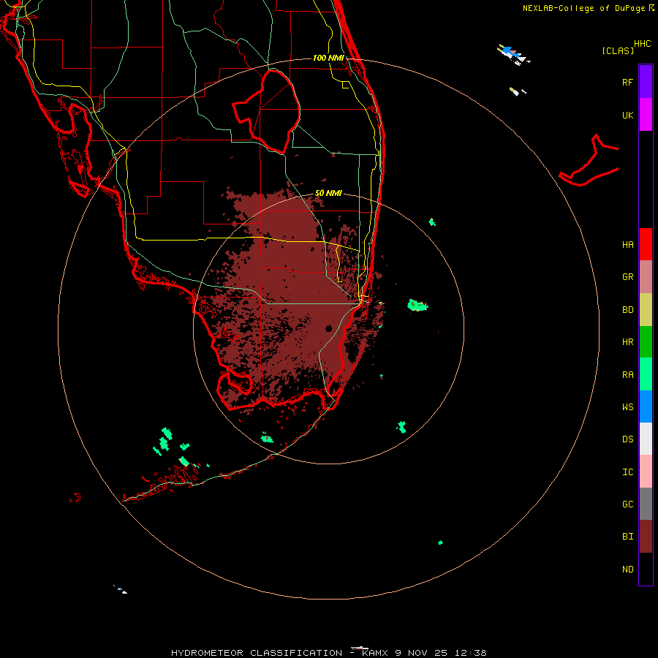658x658 pixels.
Task: Click the magenta UK legend color swatch
Action: [646, 114]
